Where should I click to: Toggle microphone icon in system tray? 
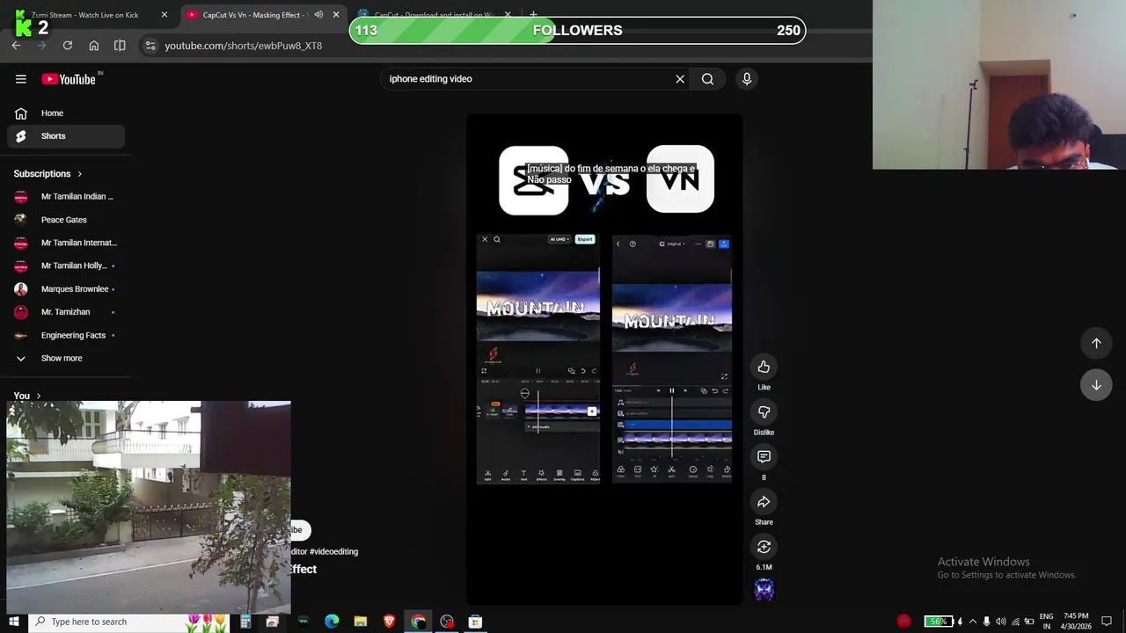coord(986,622)
